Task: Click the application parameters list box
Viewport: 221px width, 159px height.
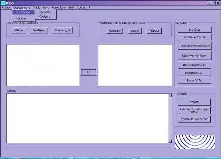Action: click(43, 65)
